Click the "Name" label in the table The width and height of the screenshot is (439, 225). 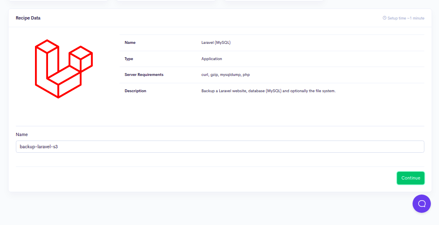click(130, 43)
